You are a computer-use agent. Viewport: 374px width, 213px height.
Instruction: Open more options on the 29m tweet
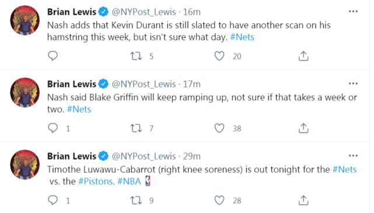click(353, 156)
